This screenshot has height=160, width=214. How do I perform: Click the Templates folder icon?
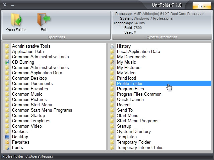click(x=112, y=137)
